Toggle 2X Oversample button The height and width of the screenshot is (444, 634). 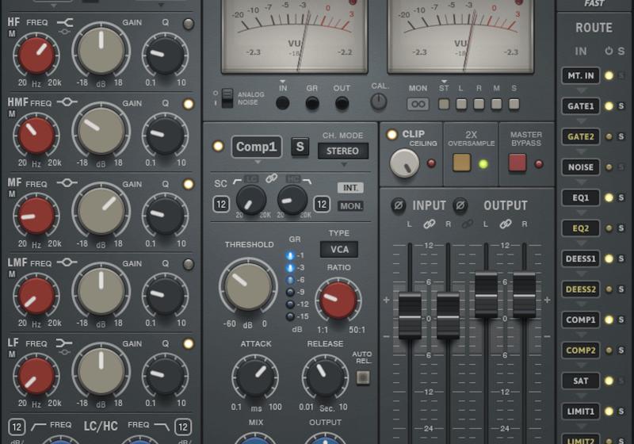click(461, 163)
